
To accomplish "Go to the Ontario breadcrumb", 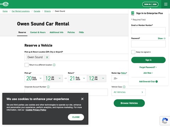I will 47,11.
